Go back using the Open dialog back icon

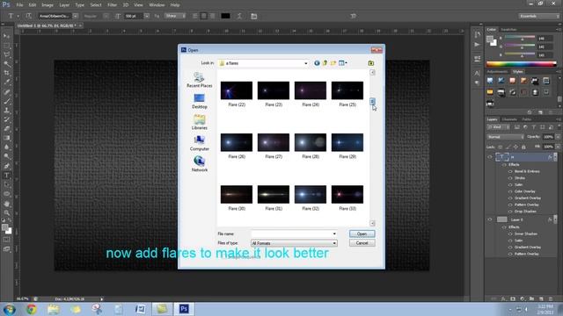tap(317, 63)
